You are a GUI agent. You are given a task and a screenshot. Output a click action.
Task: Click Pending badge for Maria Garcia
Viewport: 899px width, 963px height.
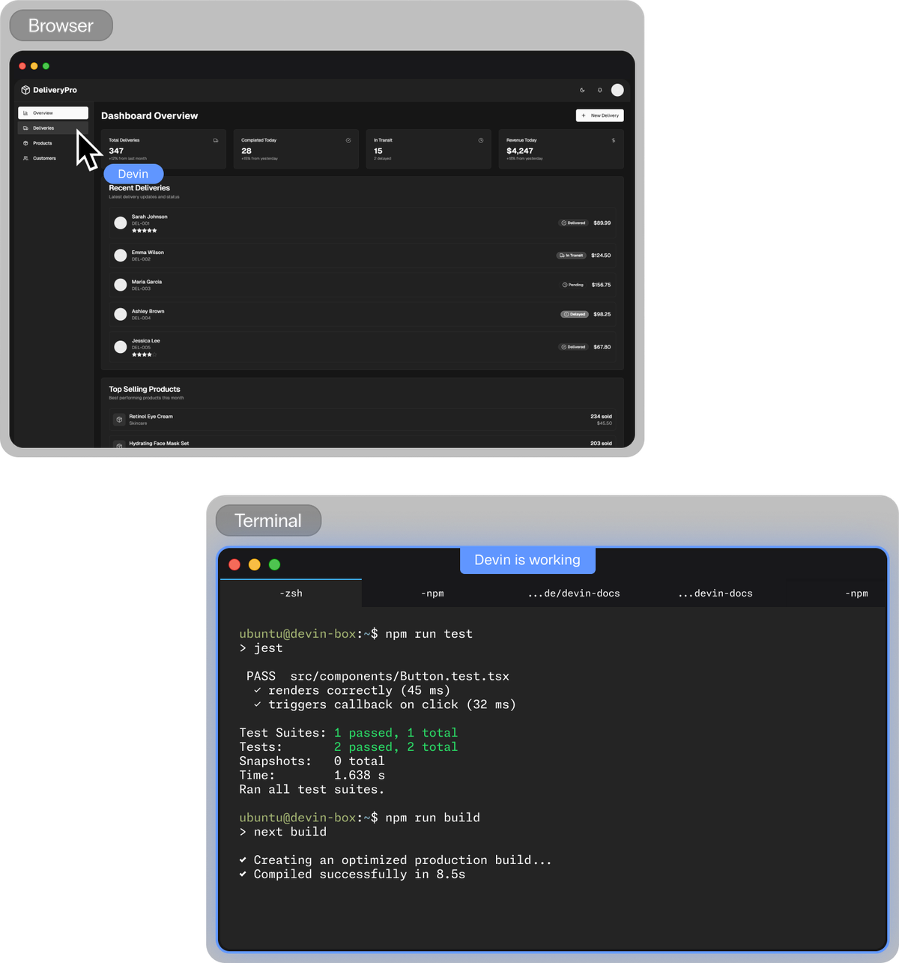tap(573, 285)
